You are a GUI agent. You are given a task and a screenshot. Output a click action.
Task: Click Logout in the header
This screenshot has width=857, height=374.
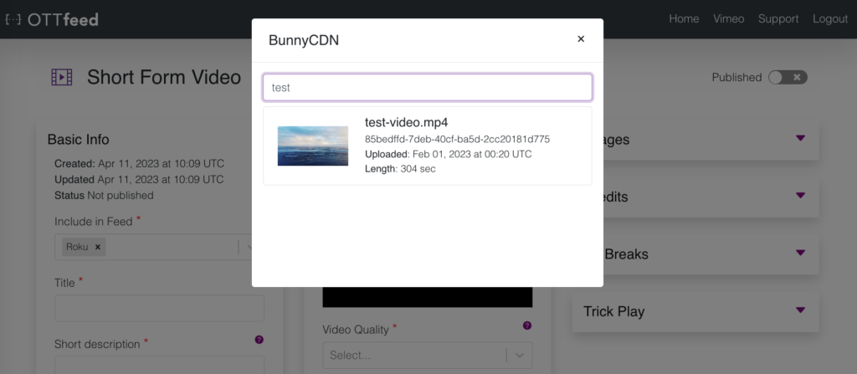pos(830,19)
